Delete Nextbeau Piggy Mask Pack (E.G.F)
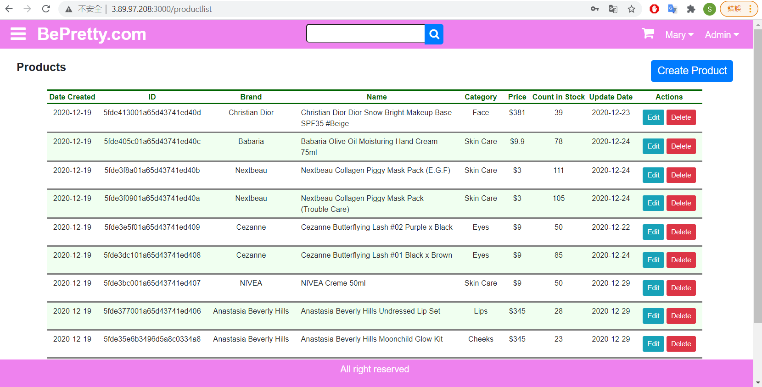The height and width of the screenshot is (387, 762). click(681, 175)
